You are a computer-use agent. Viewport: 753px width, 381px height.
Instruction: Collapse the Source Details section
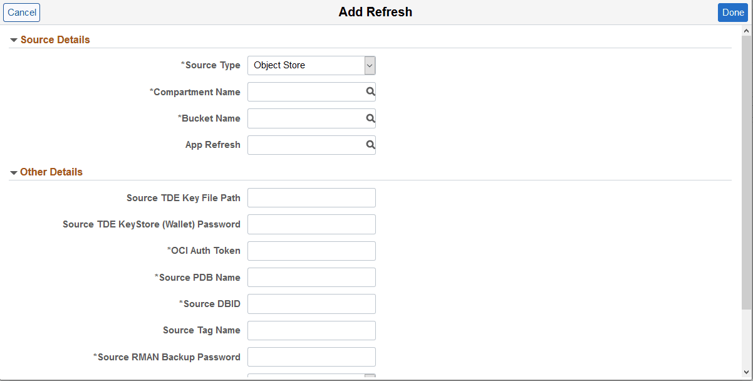pos(14,39)
